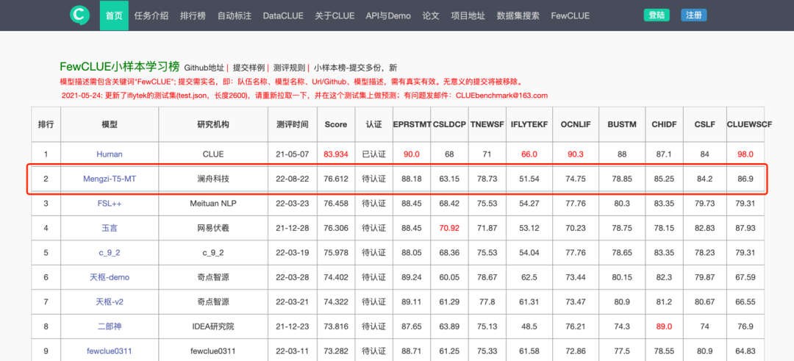Open 数据集搜索 navigation item
794x361 pixels.
pyautogui.click(x=518, y=15)
